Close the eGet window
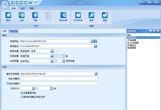The image size is (161, 110). pos(157,3)
